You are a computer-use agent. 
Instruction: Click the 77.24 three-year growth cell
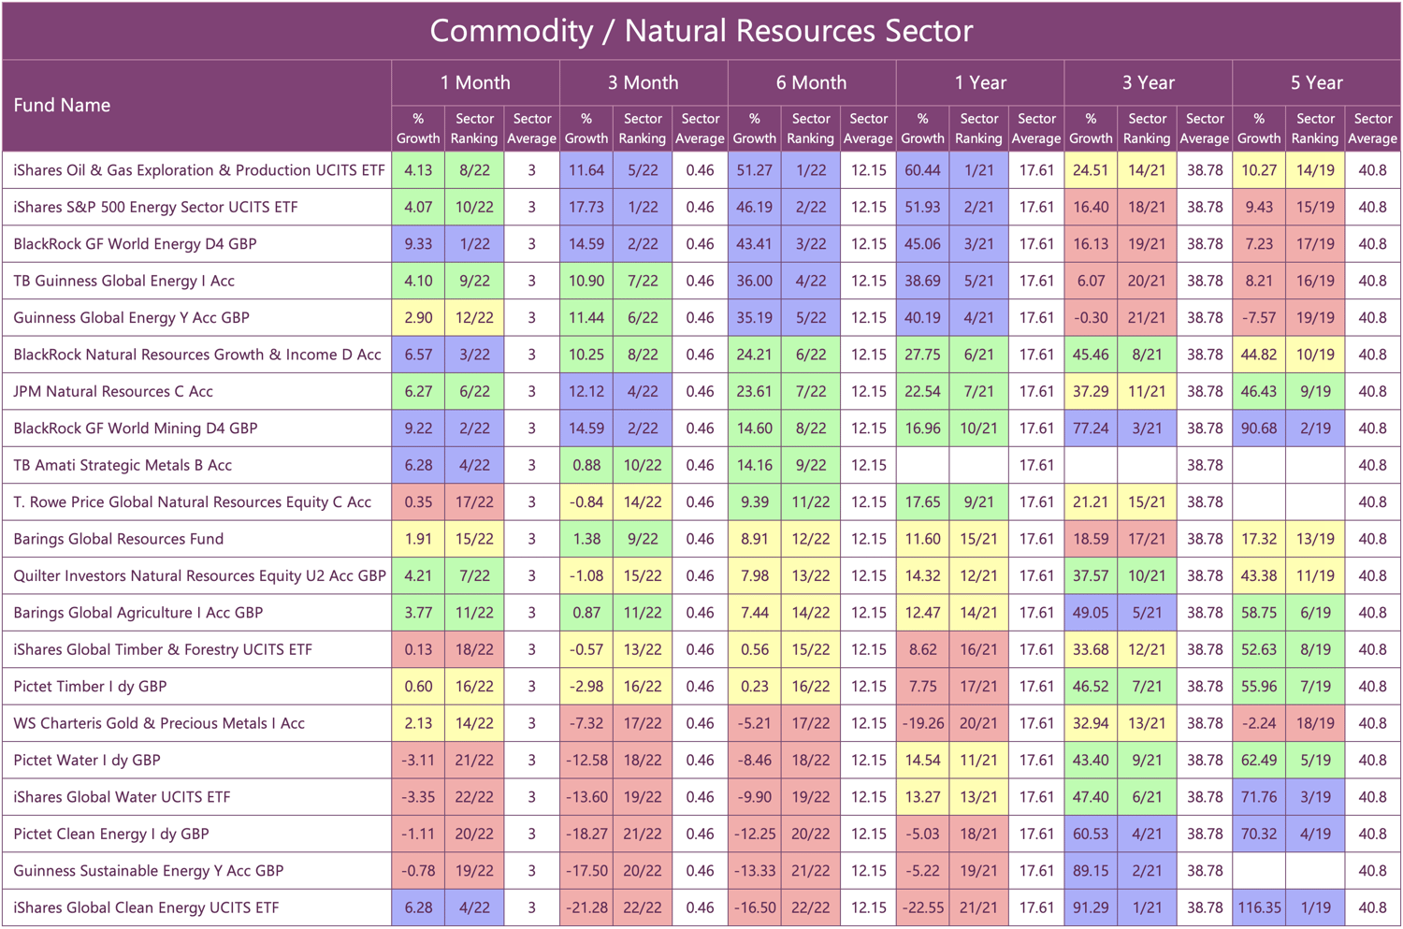click(x=1091, y=428)
